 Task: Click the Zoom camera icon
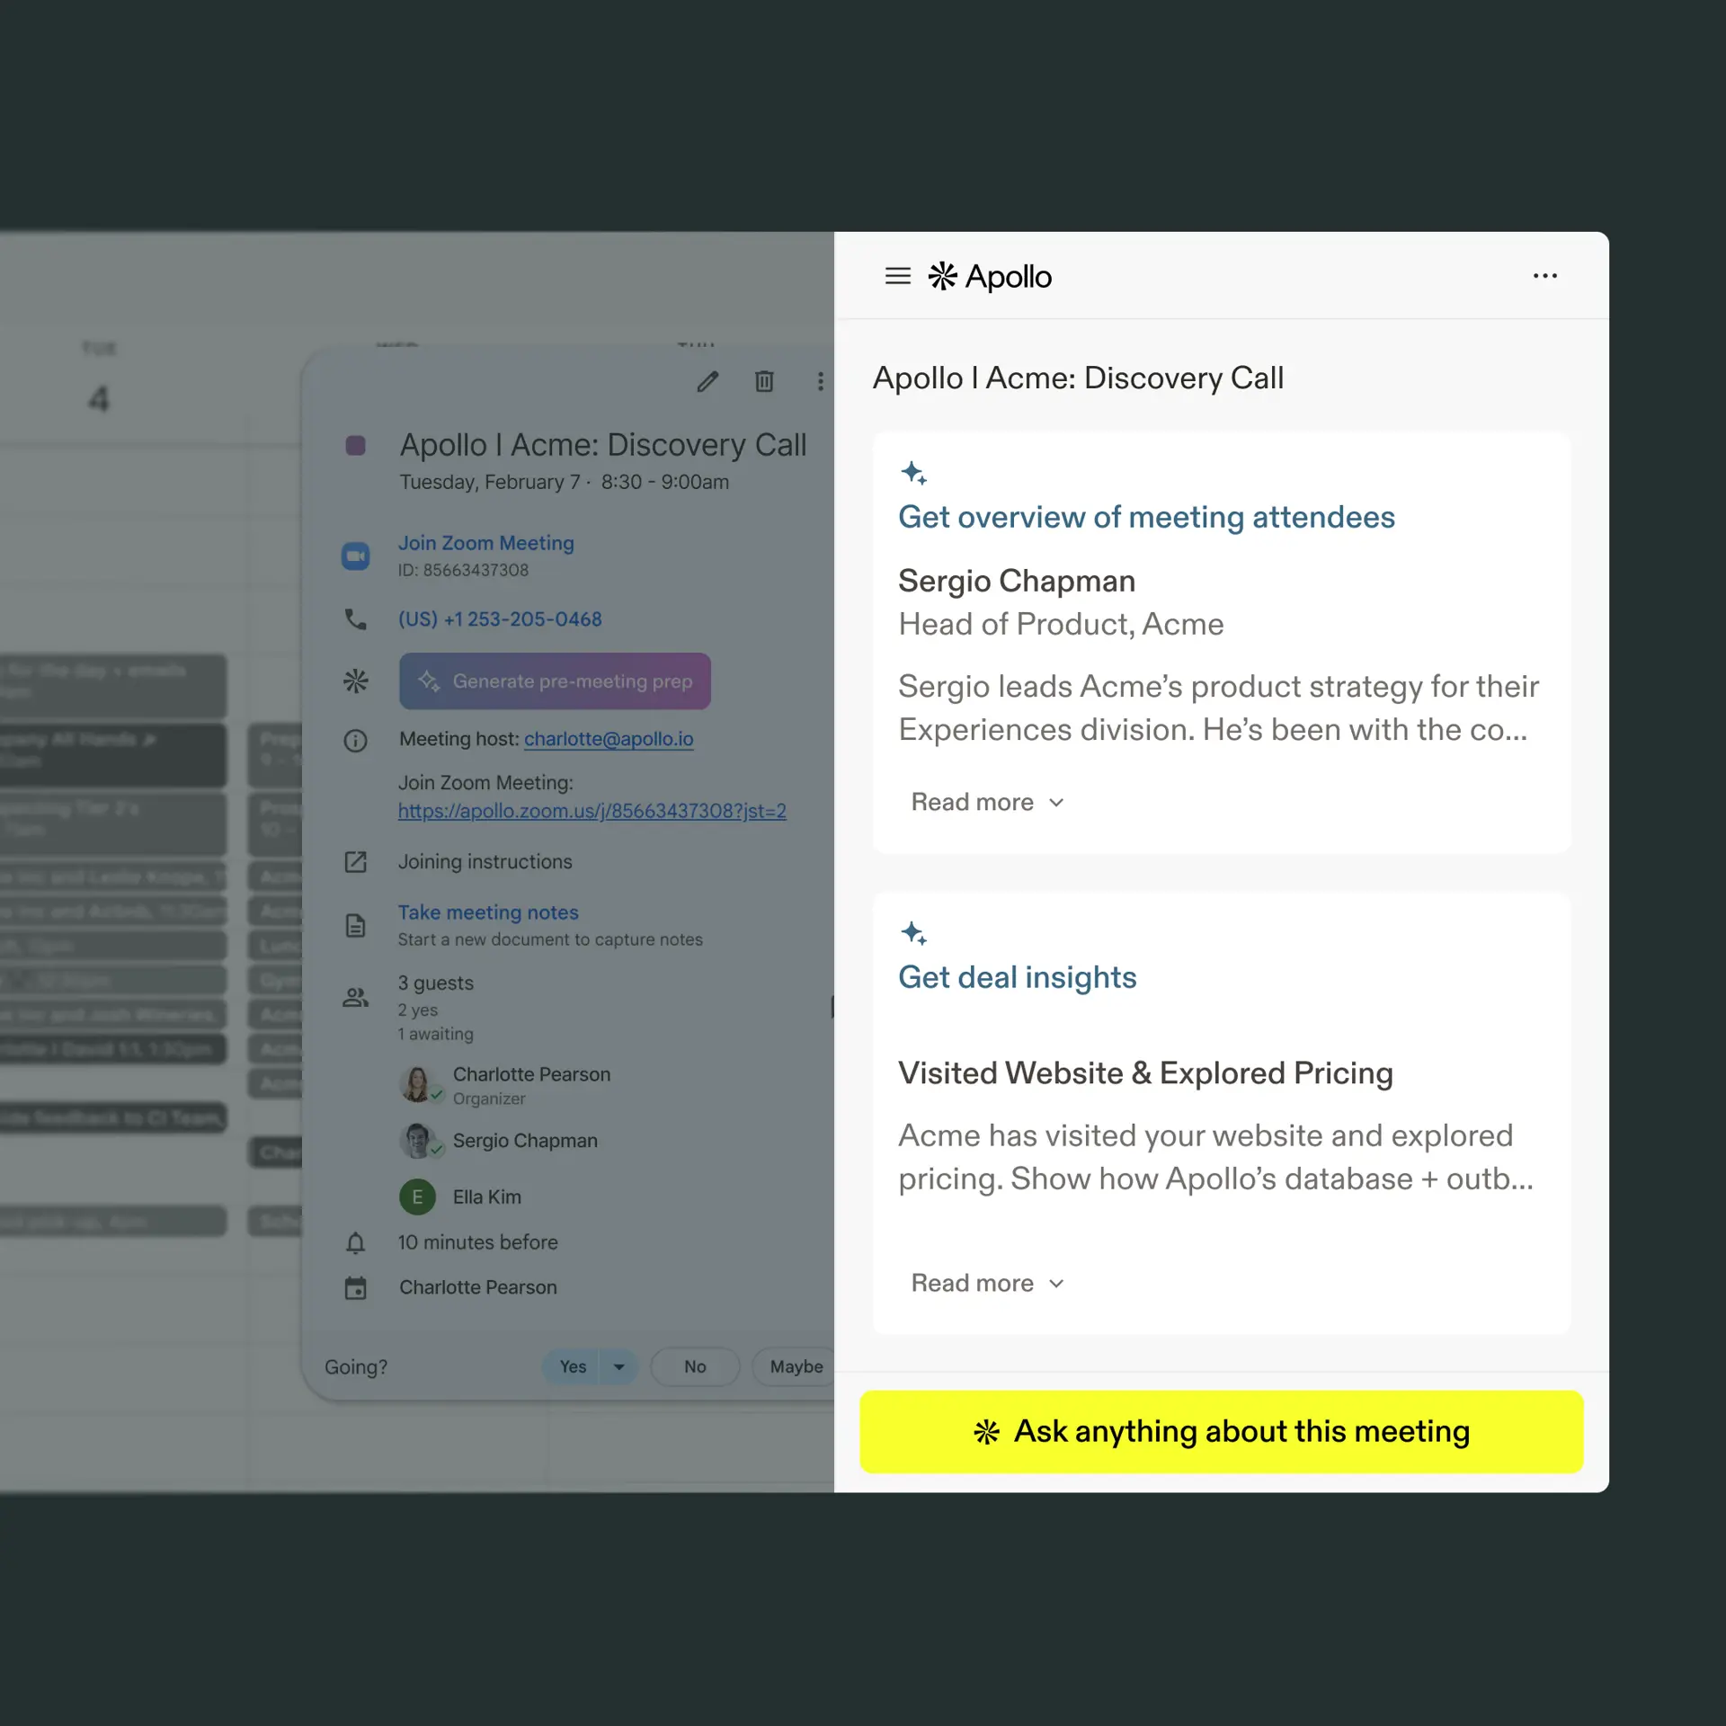click(x=356, y=556)
